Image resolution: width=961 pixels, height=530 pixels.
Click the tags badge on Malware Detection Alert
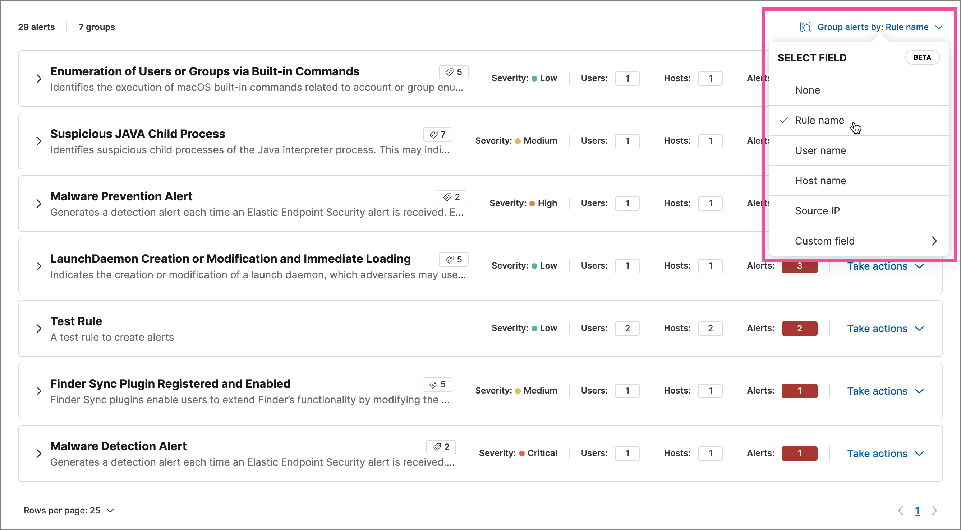441,446
